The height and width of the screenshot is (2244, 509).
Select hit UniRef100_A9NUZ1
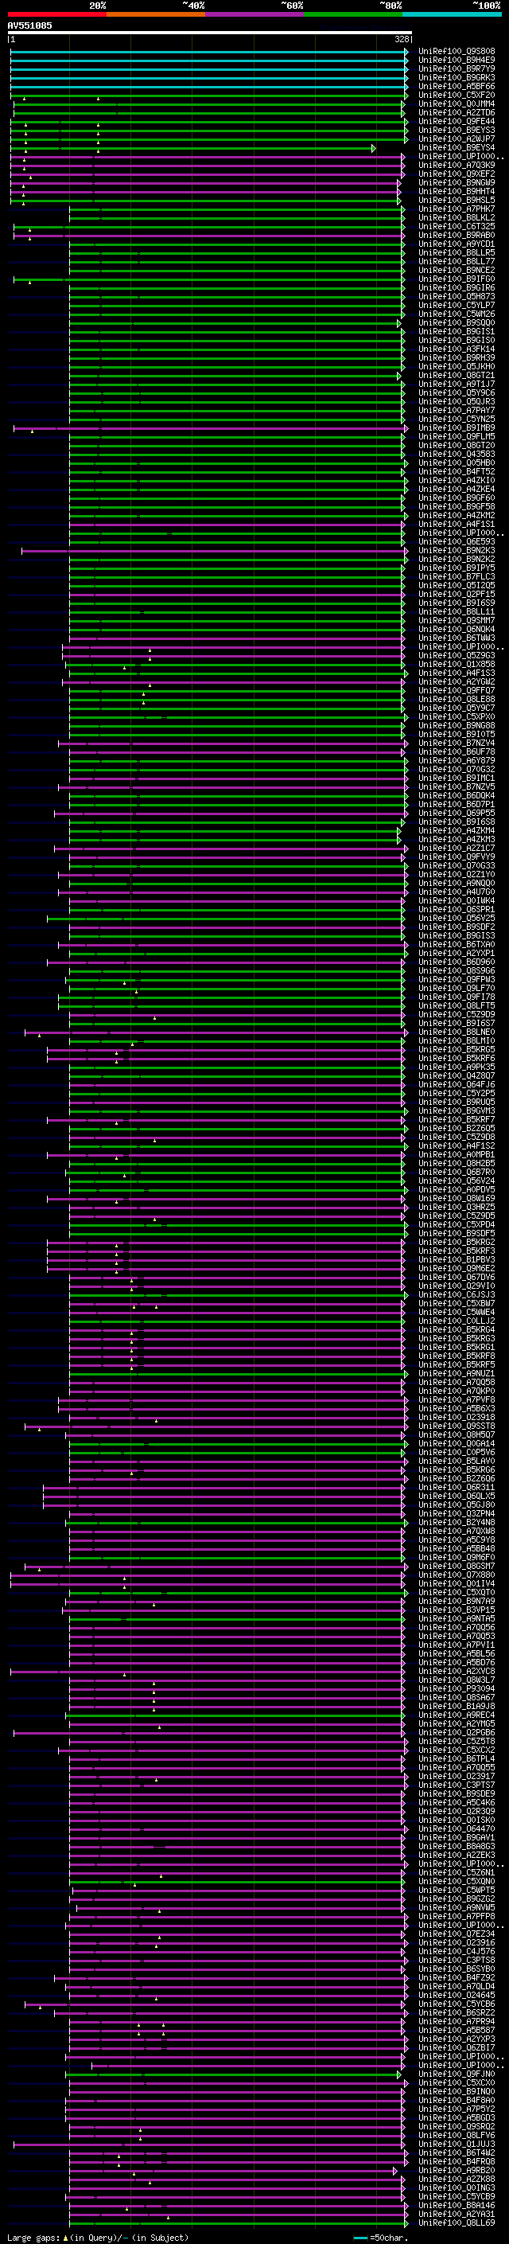pyautogui.click(x=457, y=1374)
